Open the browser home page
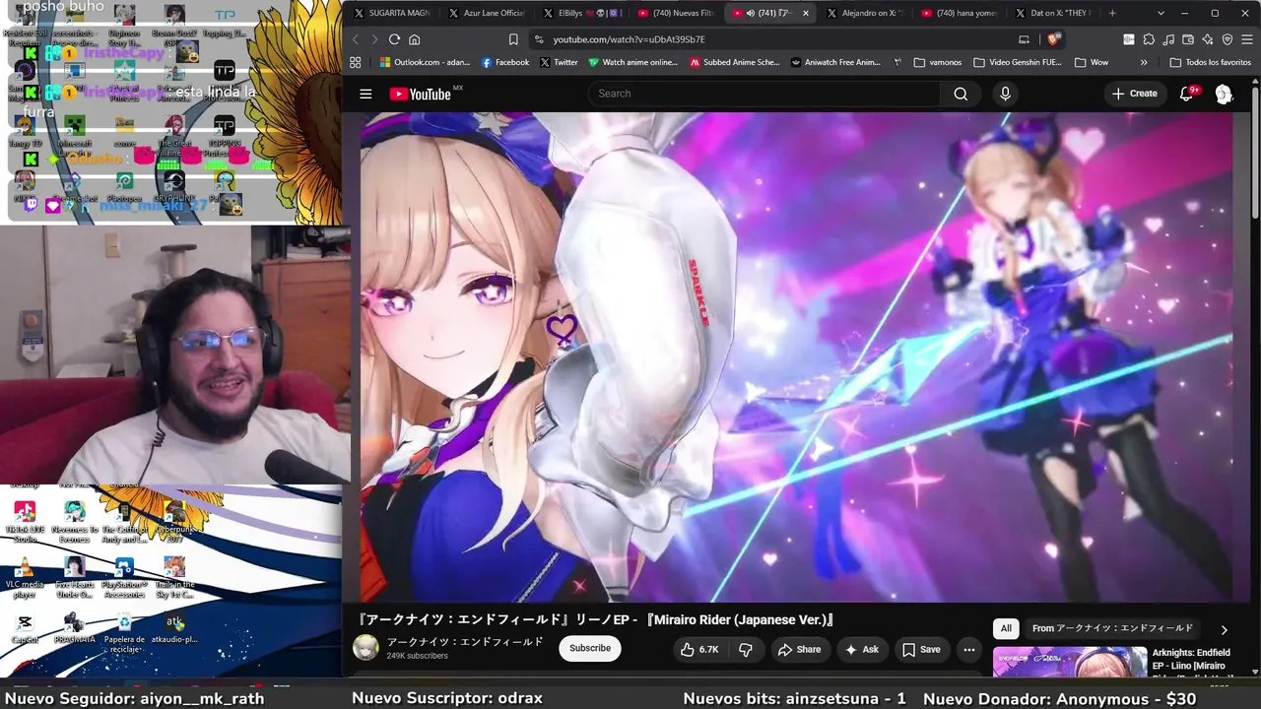This screenshot has width=1261, height=709. click(414, 39)
